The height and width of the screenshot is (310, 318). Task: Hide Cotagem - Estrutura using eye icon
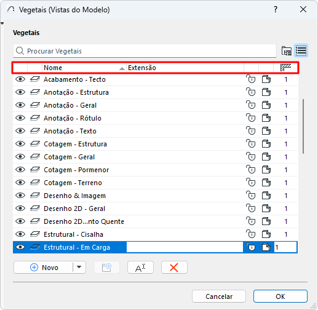[20, 144]
